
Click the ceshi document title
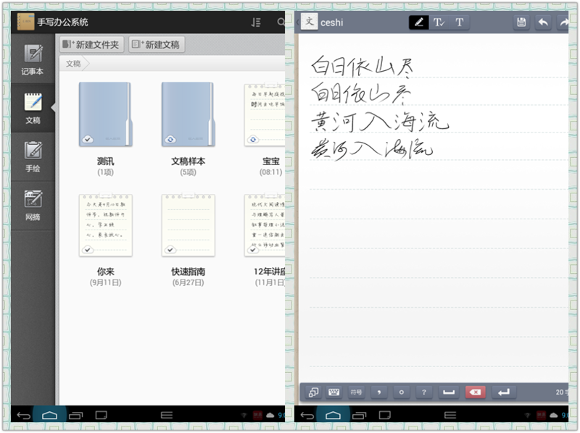(x=332, y=23)
